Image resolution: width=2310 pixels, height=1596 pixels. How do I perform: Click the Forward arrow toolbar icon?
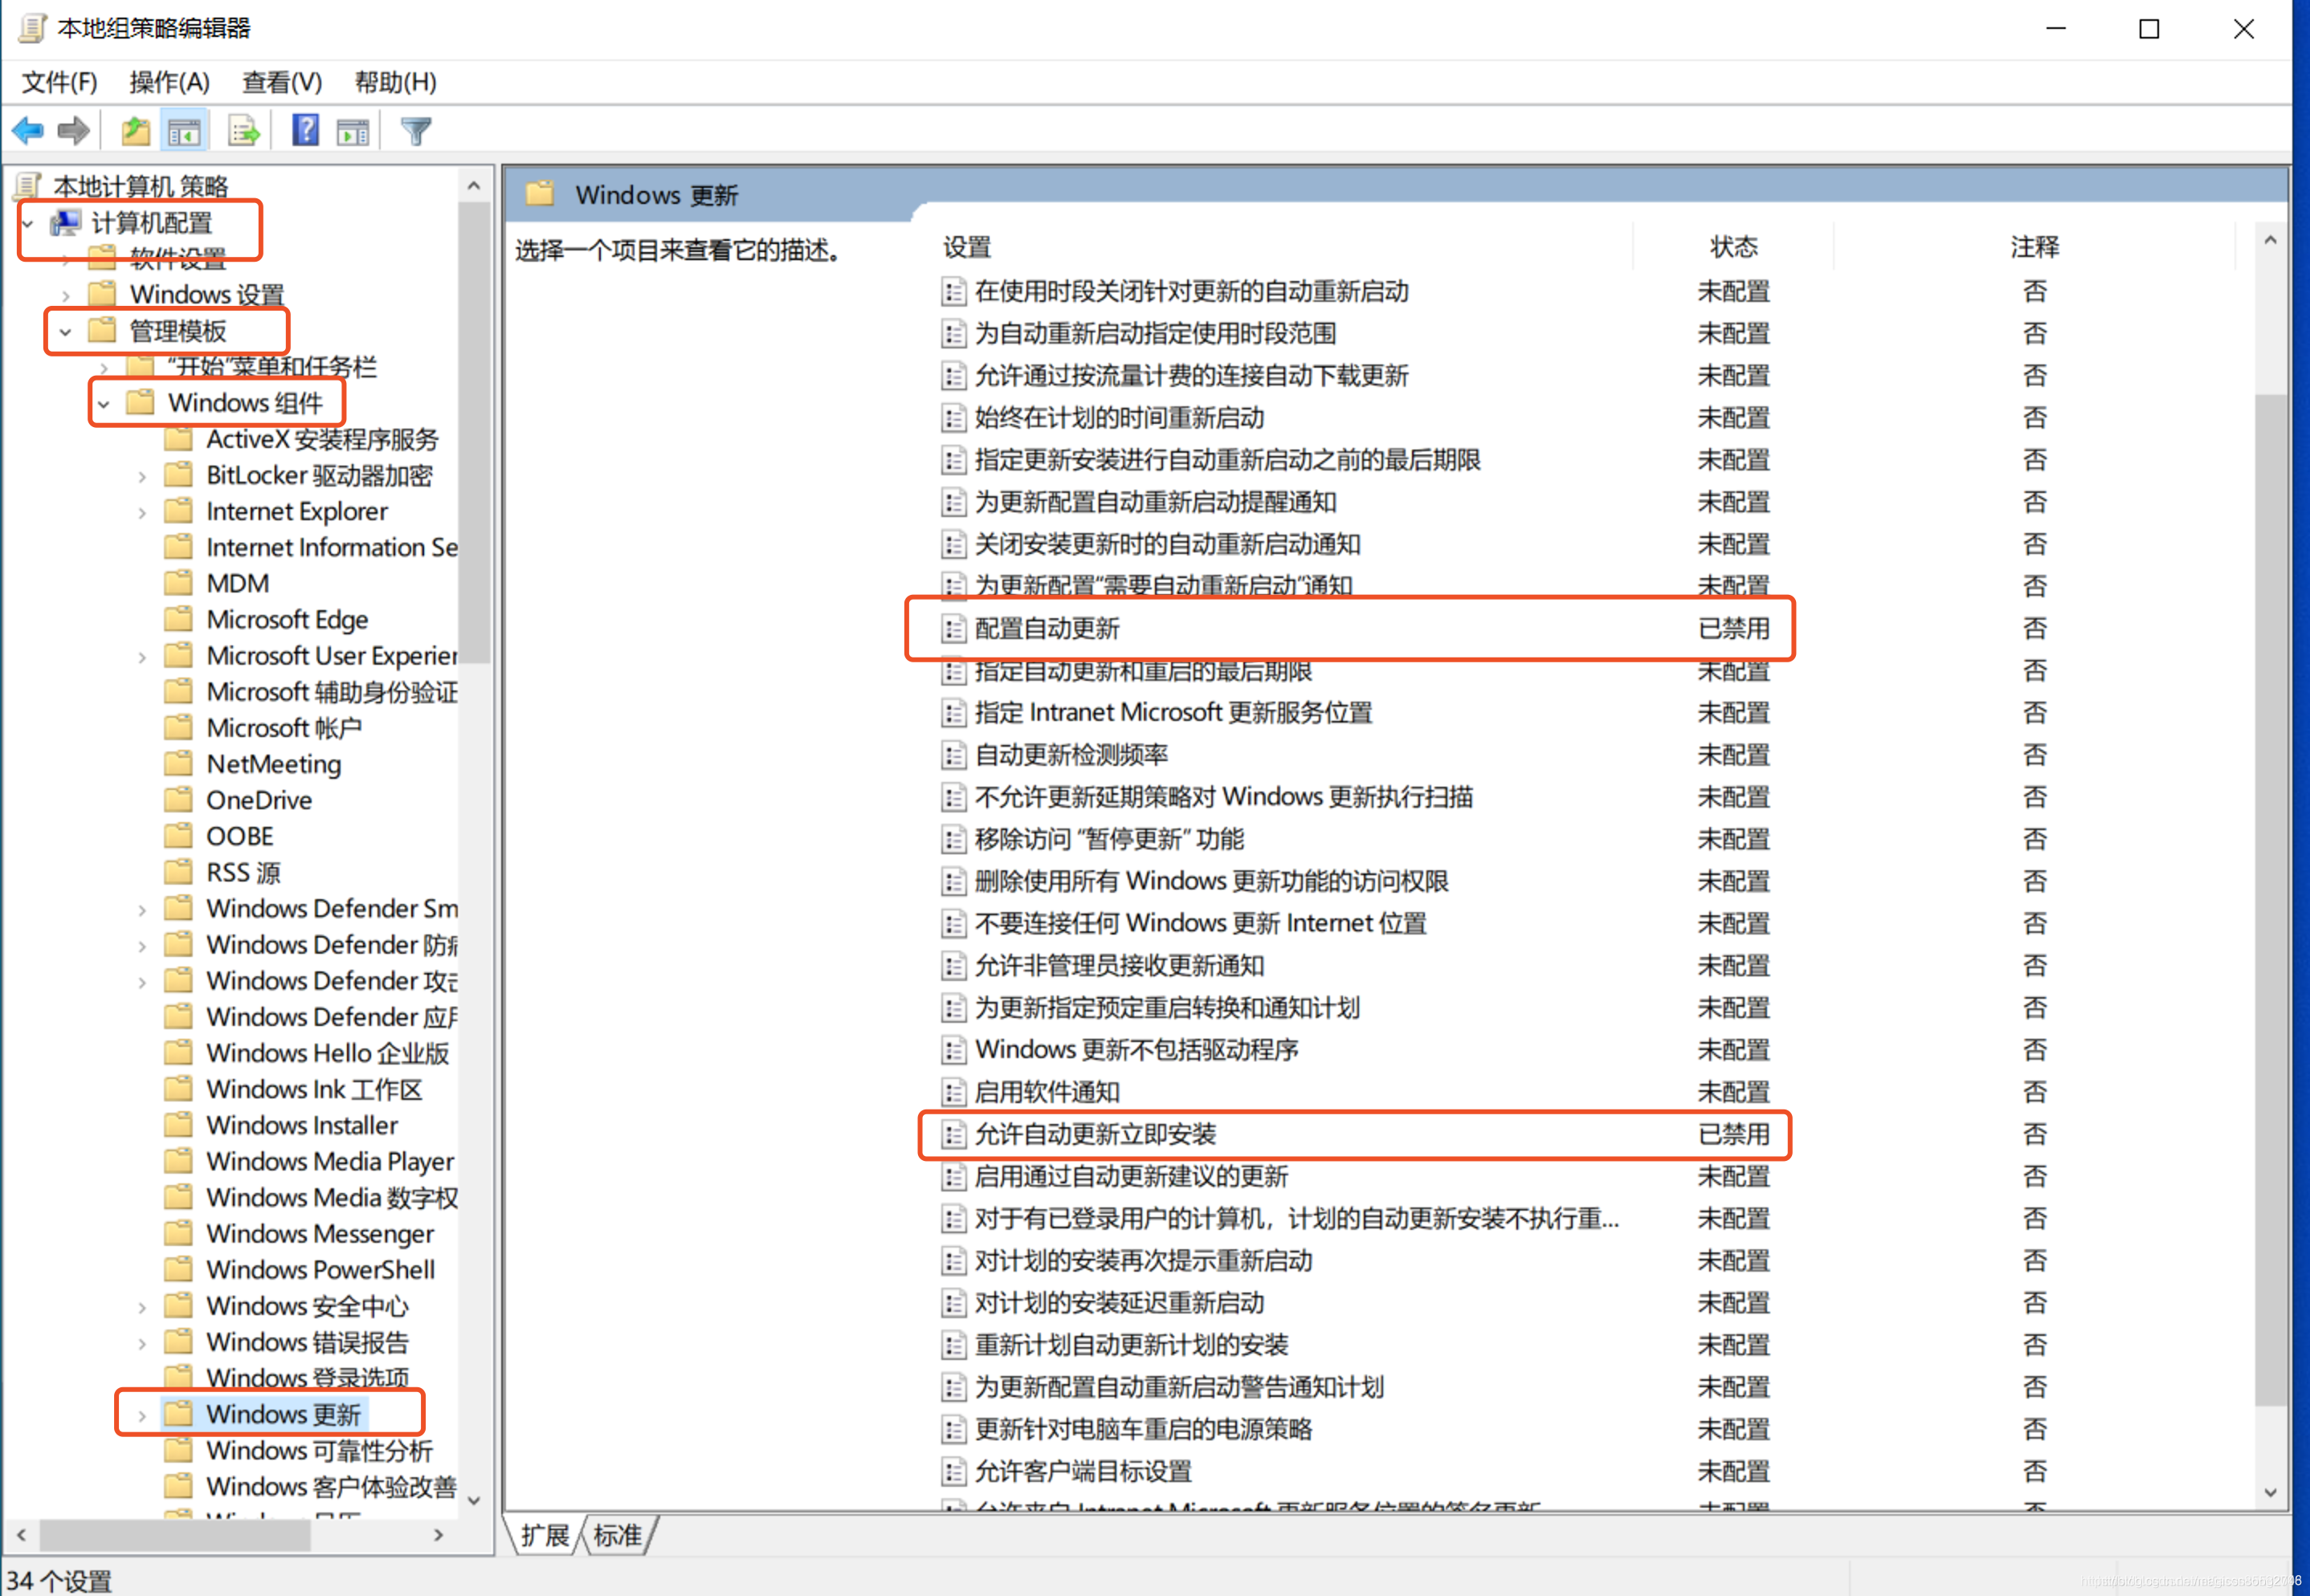74,131
